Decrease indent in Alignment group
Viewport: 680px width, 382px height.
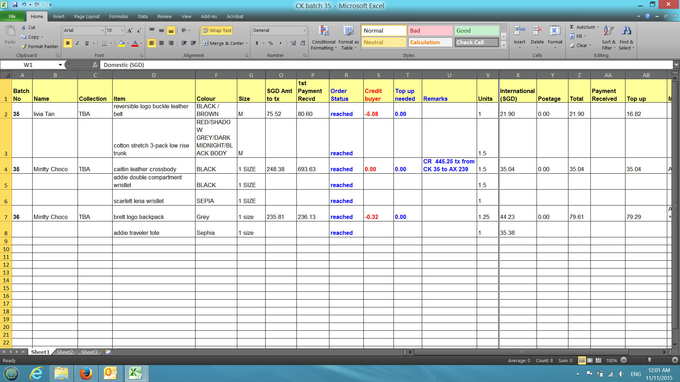click(x=184, y=43)
